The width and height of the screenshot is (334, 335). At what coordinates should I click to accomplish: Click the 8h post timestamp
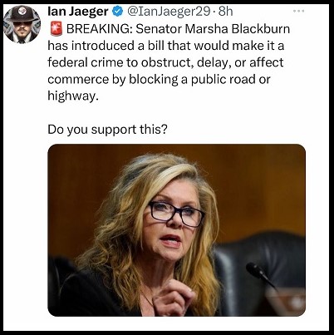click(x=225, y=12)
